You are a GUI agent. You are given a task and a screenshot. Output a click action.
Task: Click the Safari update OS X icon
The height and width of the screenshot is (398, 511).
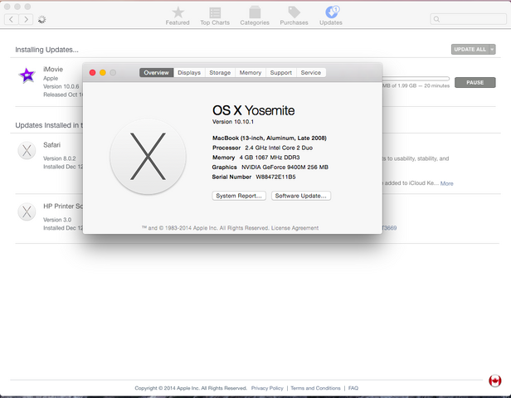click(x=27, y=150)
